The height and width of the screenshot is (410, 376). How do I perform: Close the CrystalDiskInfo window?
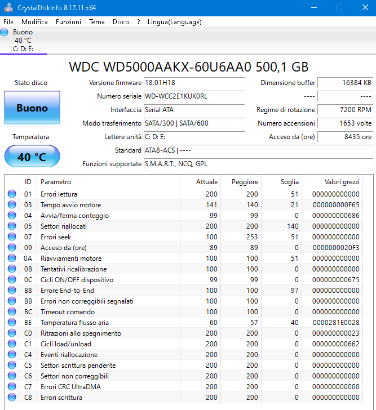365,7
